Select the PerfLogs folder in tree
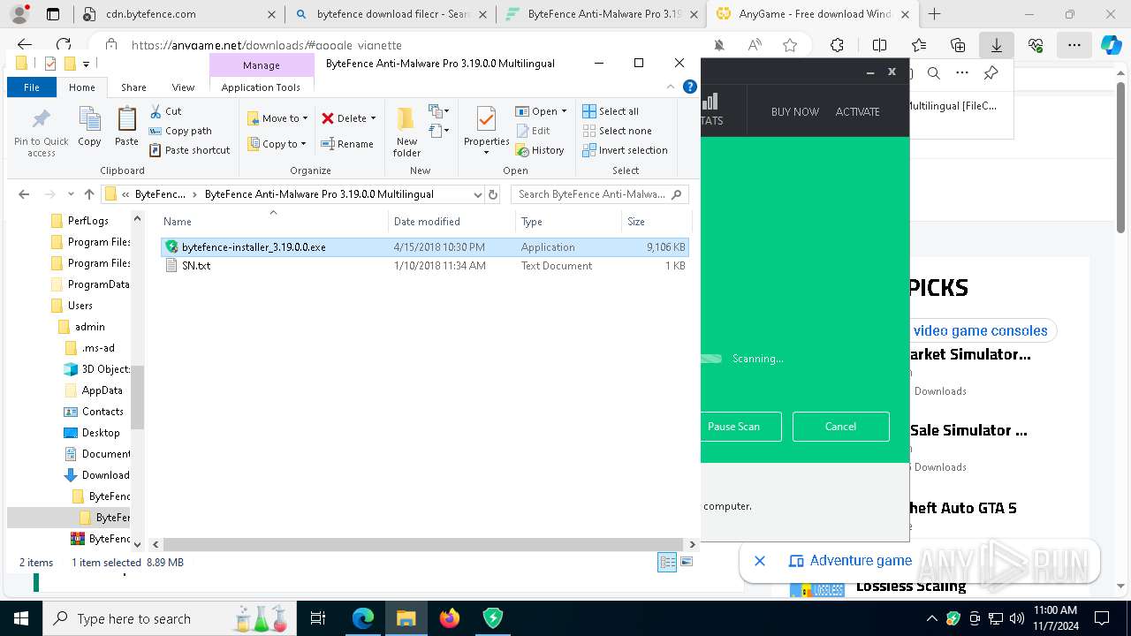The width and height of the screenshot is (1131, 636). (x=88, y=221)
